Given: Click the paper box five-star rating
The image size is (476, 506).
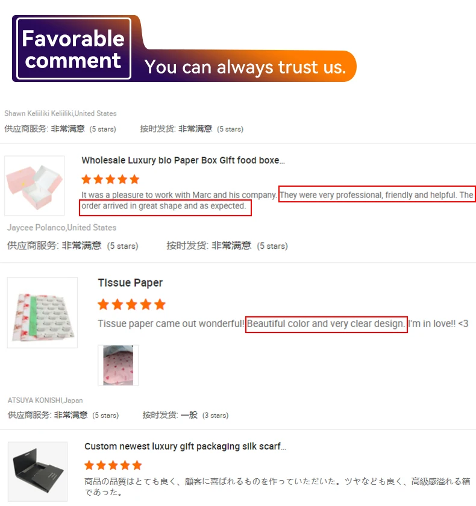Looking at the screenshot, I should [x=110, y=179].
